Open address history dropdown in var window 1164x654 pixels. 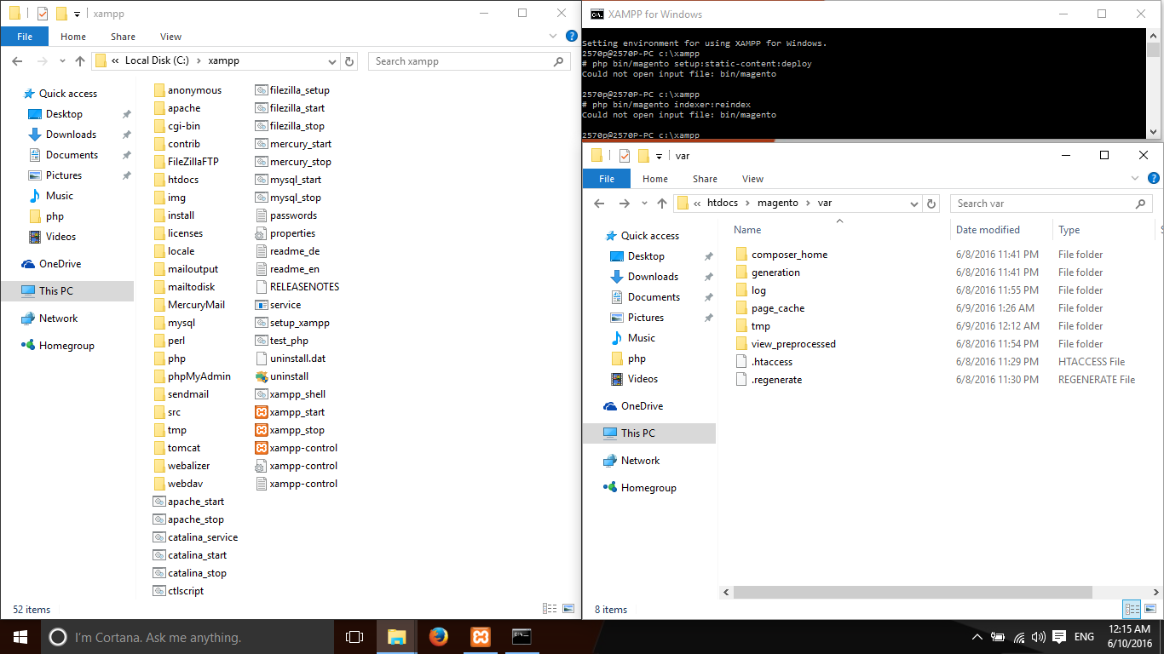pos(914,204)
